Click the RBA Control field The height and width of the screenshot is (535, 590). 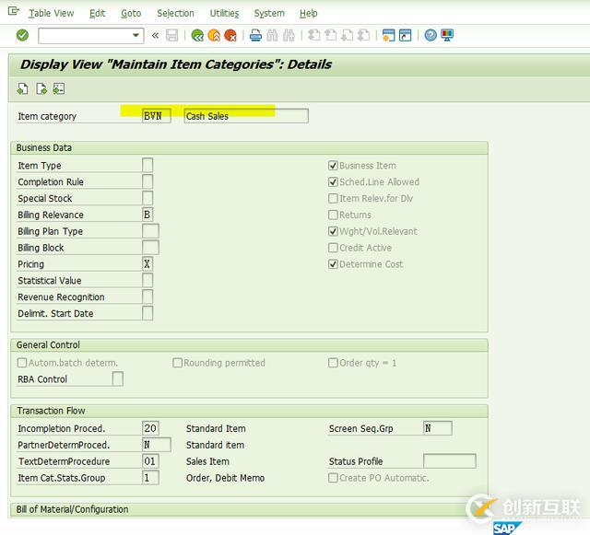118,379
